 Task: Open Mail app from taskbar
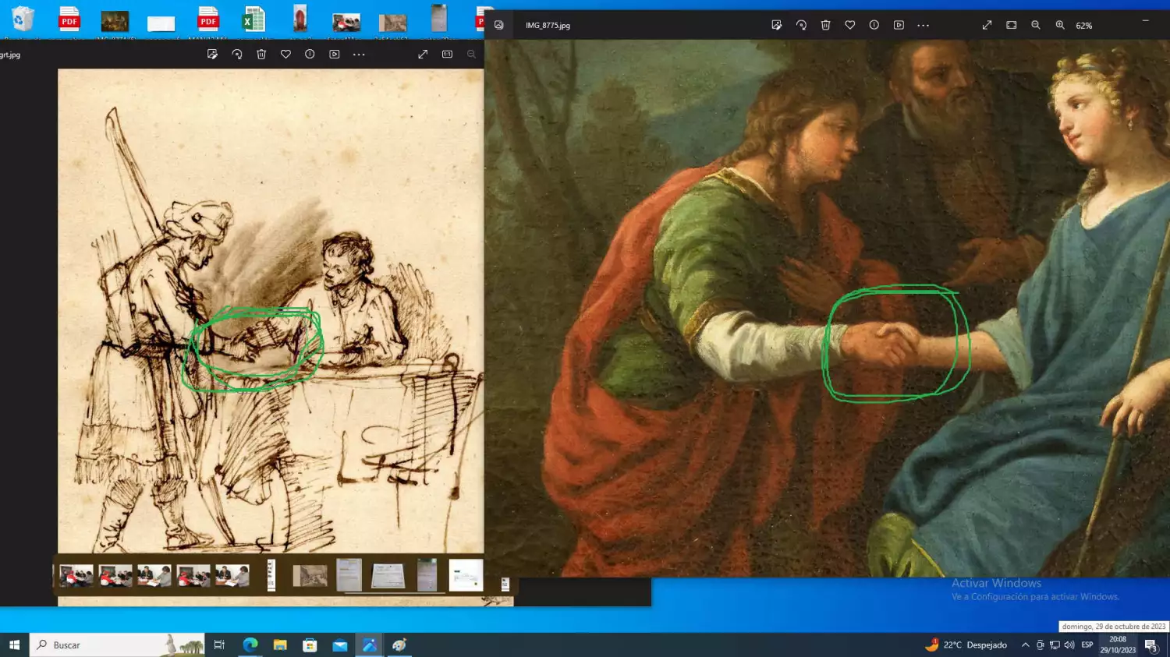pos(340,645)
